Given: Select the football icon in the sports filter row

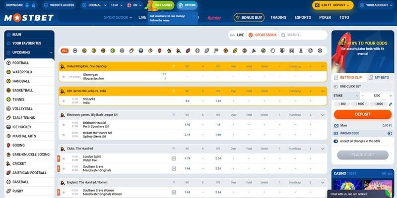Looking at the screenshot, I should pos(74,50).
